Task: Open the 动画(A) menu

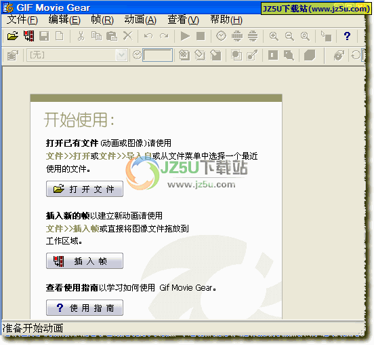Action: 140,20
